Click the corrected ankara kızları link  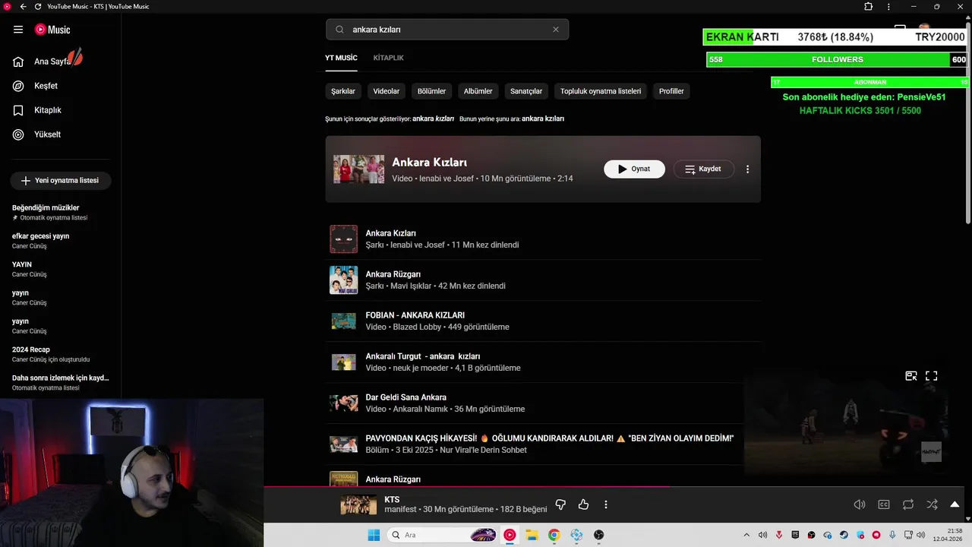(x=434, y=119)
